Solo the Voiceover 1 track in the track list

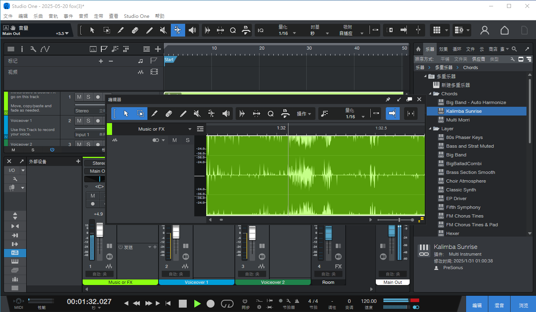coord(89,121)
